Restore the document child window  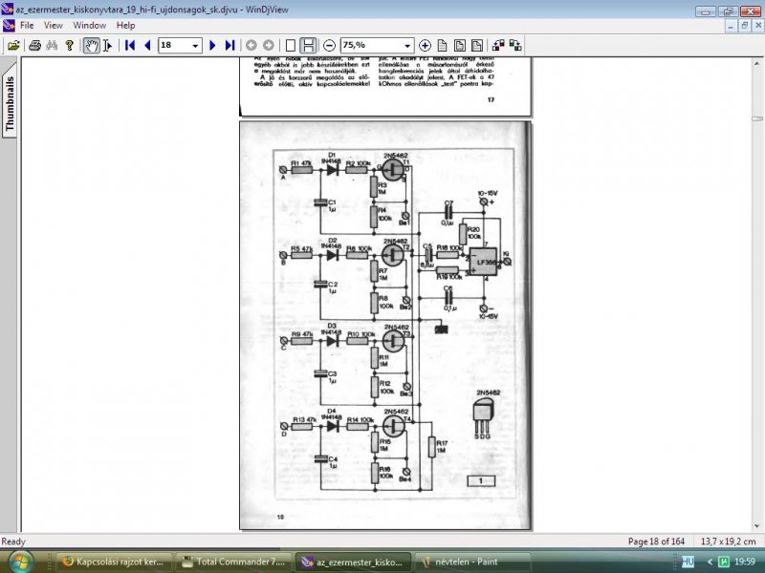tap(744, 26)
